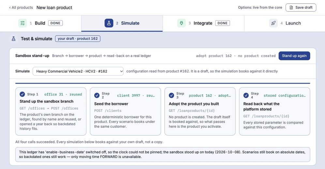
Task: Click Step 2 checkmark icon
Action: [97, 95]
